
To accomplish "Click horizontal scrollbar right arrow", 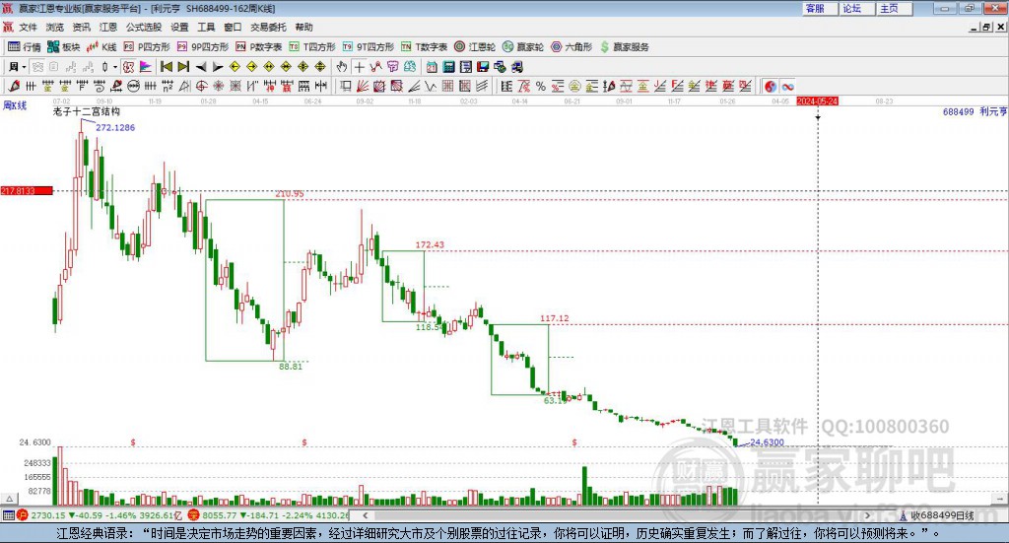I will click(x=867, y=515).
